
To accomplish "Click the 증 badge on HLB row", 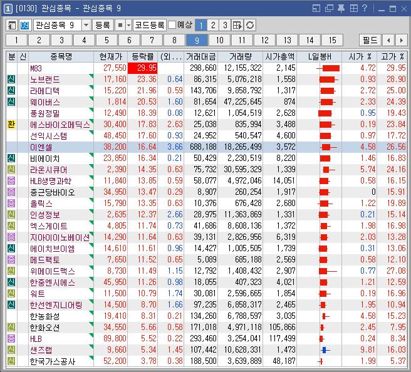I will point(11,338).
